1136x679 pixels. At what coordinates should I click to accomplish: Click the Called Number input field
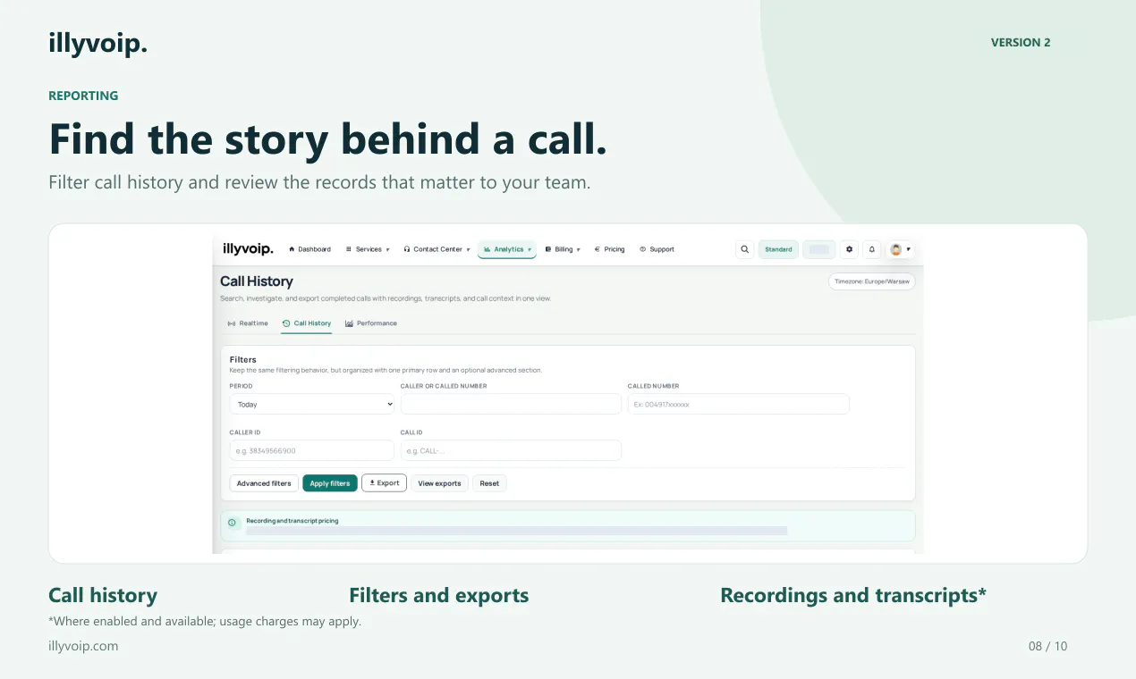tap(738, 404)
